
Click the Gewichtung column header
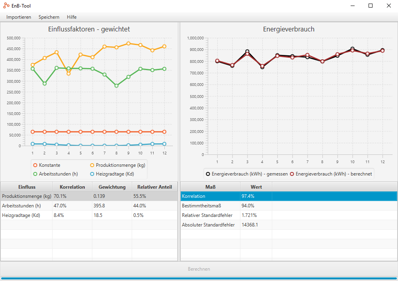112,187
